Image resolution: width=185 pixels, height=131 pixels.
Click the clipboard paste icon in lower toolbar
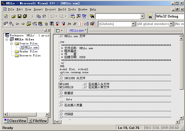tap(40, 24)
